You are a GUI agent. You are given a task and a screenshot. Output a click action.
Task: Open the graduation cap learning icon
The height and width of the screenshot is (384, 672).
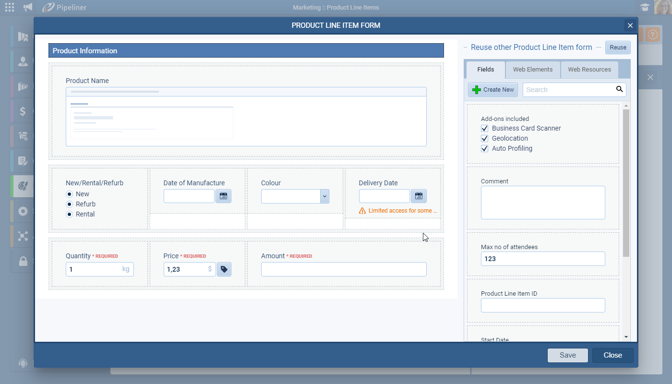(645, 7)
